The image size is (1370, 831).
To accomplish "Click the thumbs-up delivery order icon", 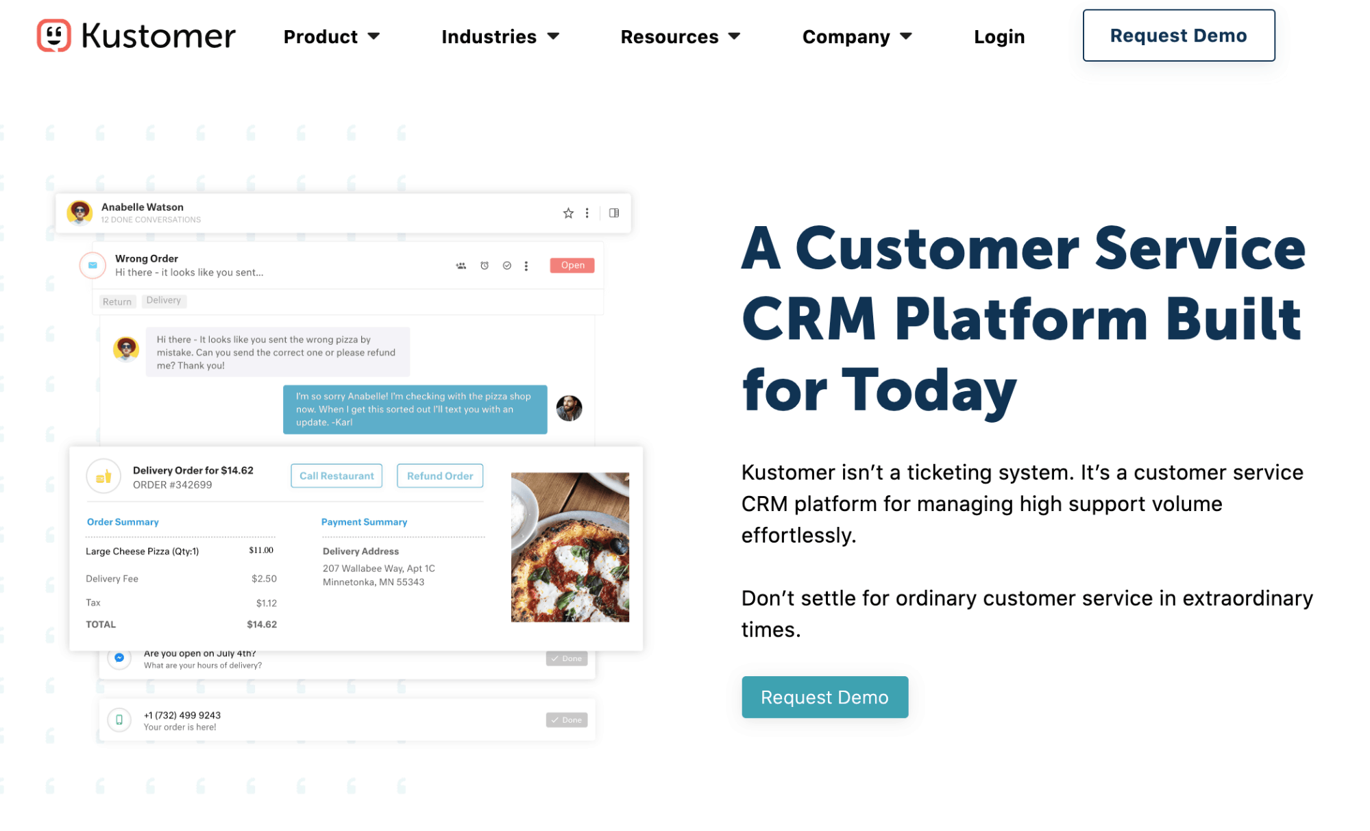I will coord(103,476).
